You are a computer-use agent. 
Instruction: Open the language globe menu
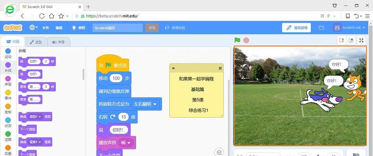[33, 28]
